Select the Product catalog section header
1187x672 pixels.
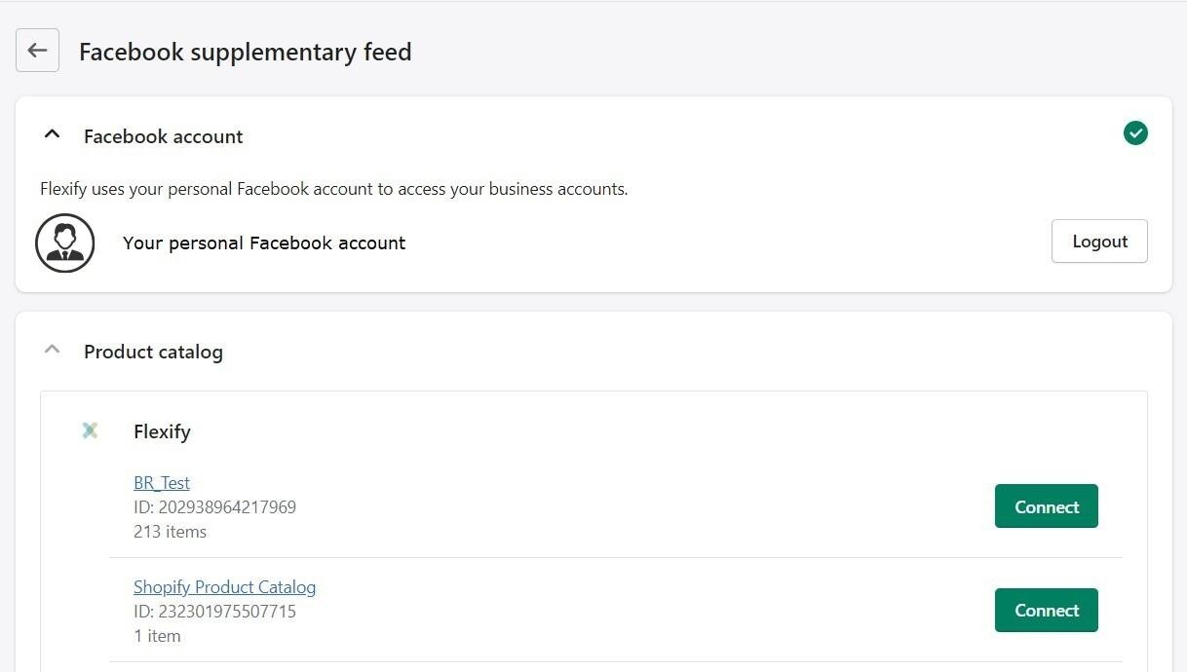153,352
